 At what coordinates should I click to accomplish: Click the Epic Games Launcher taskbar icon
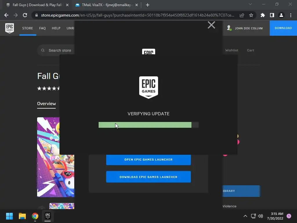pos(48,216)
